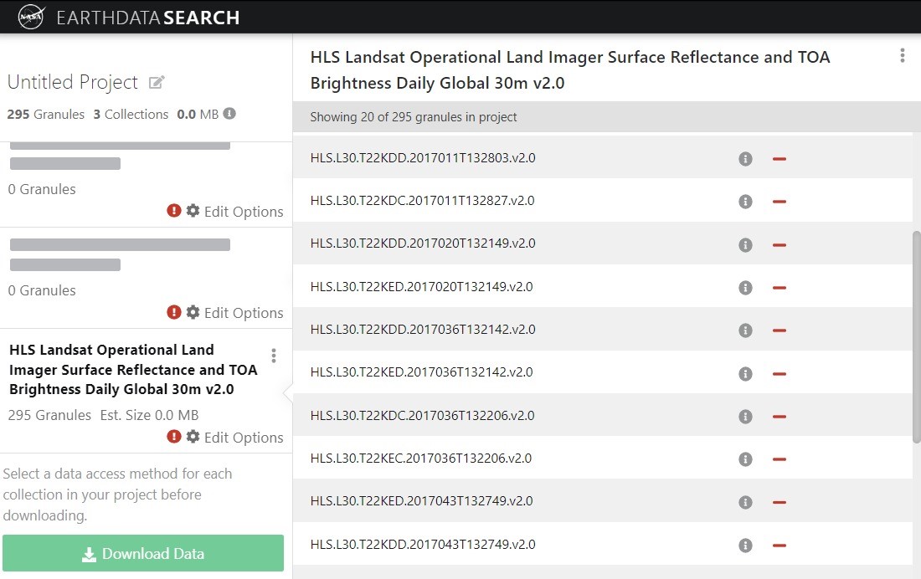The height and width of the screenshot is (579, 921).
Task: Click Download Data button
Action: click(x=142, y=553)
